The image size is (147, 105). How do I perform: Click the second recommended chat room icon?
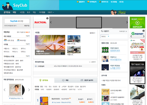point(18,40)
